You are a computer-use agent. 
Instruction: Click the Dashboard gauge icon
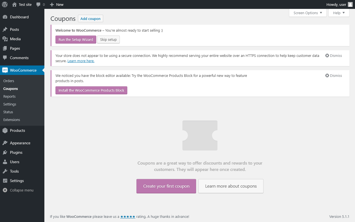point(5,17)
